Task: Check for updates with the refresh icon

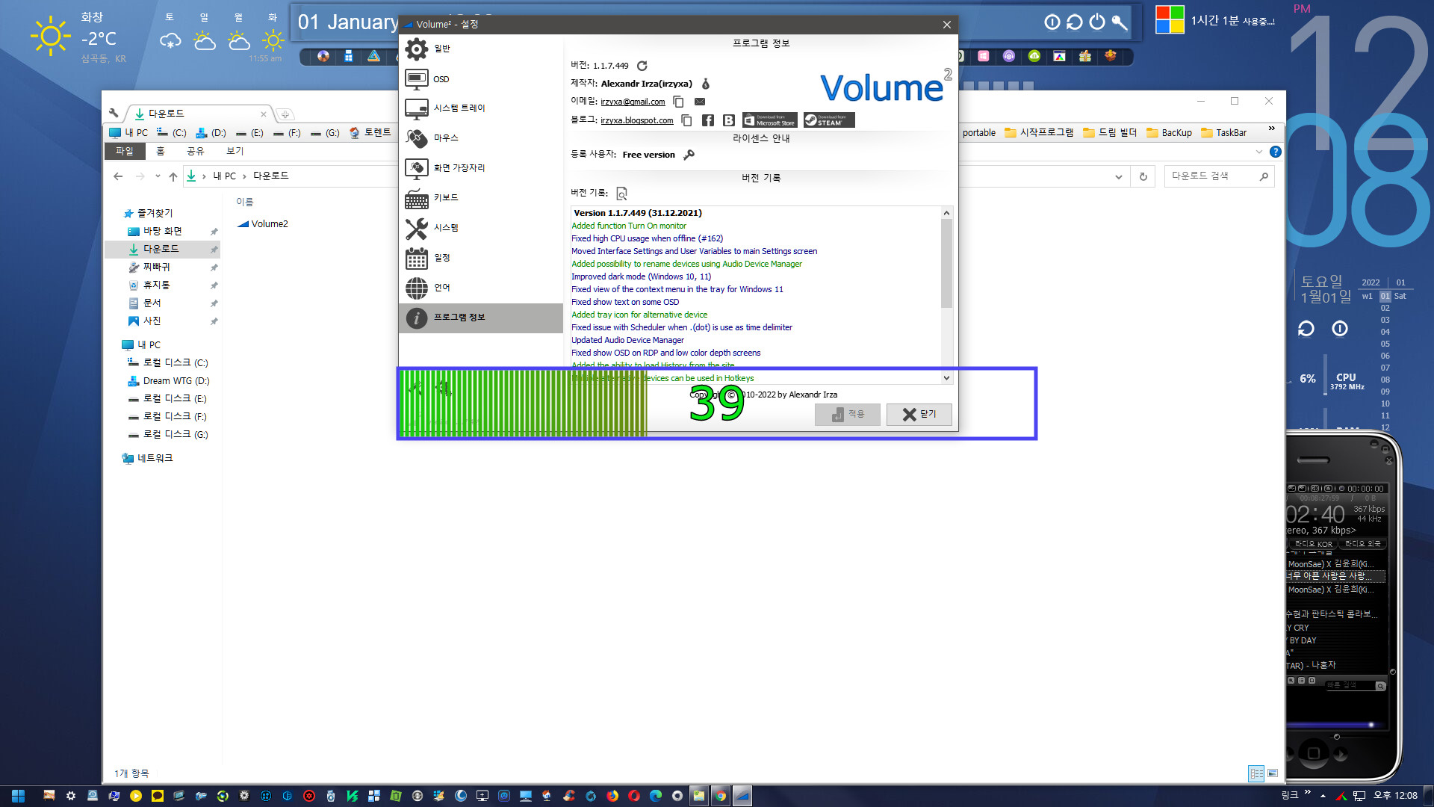Action: pos(642,66)
